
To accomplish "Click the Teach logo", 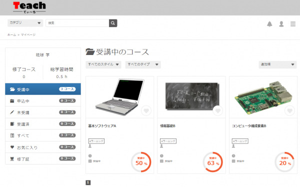I will (x=29, y=7).
